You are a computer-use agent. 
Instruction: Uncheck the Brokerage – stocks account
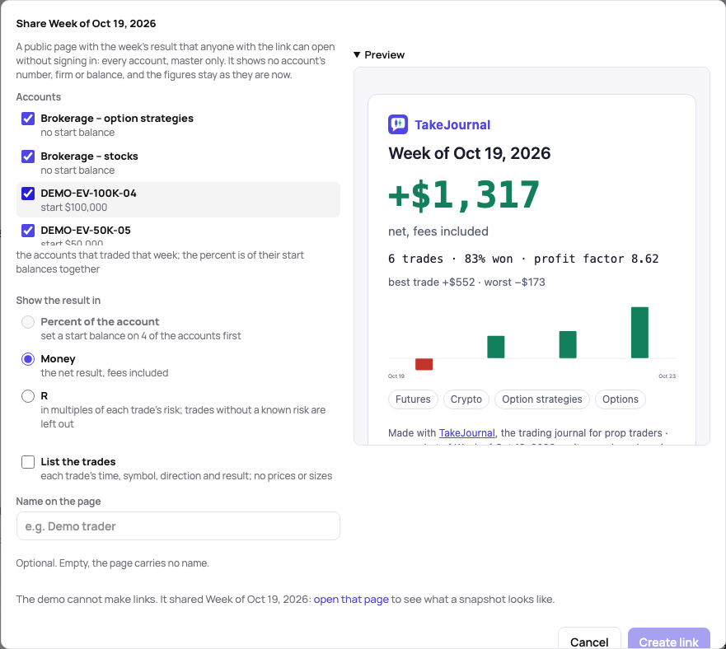pyautogui.click(x=28, y=156)
